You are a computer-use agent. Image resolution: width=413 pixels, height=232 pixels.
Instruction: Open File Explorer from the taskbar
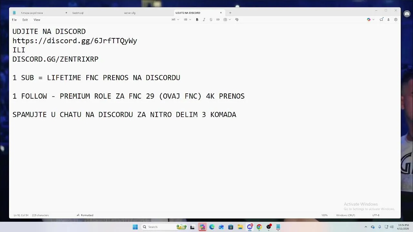coord(240,227)
